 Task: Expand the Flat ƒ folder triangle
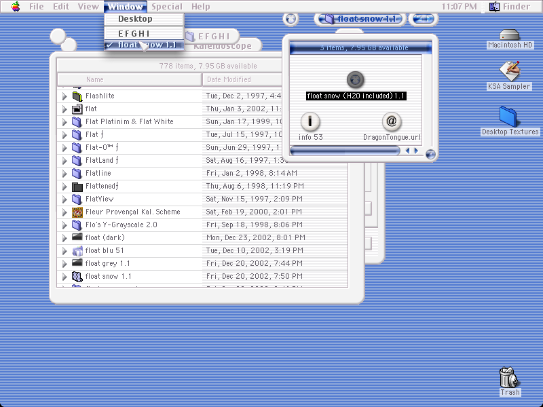64,134
